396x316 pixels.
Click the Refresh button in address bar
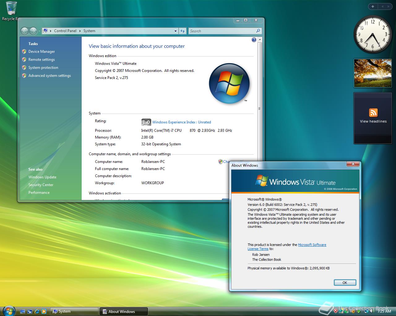183,31
